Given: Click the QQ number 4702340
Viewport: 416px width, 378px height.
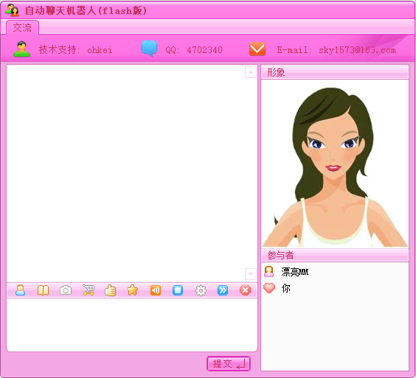Looking at the screenshot, I should 204,50.
